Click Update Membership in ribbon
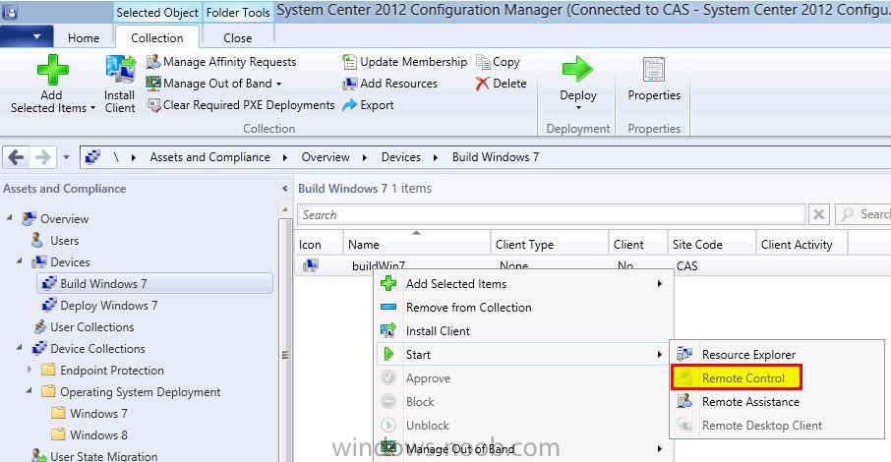The width and height of the screenshot is (891, 462). coord(404,61)
